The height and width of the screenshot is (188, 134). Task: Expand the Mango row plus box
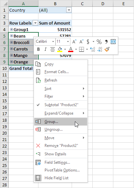[x=12, y=55]
